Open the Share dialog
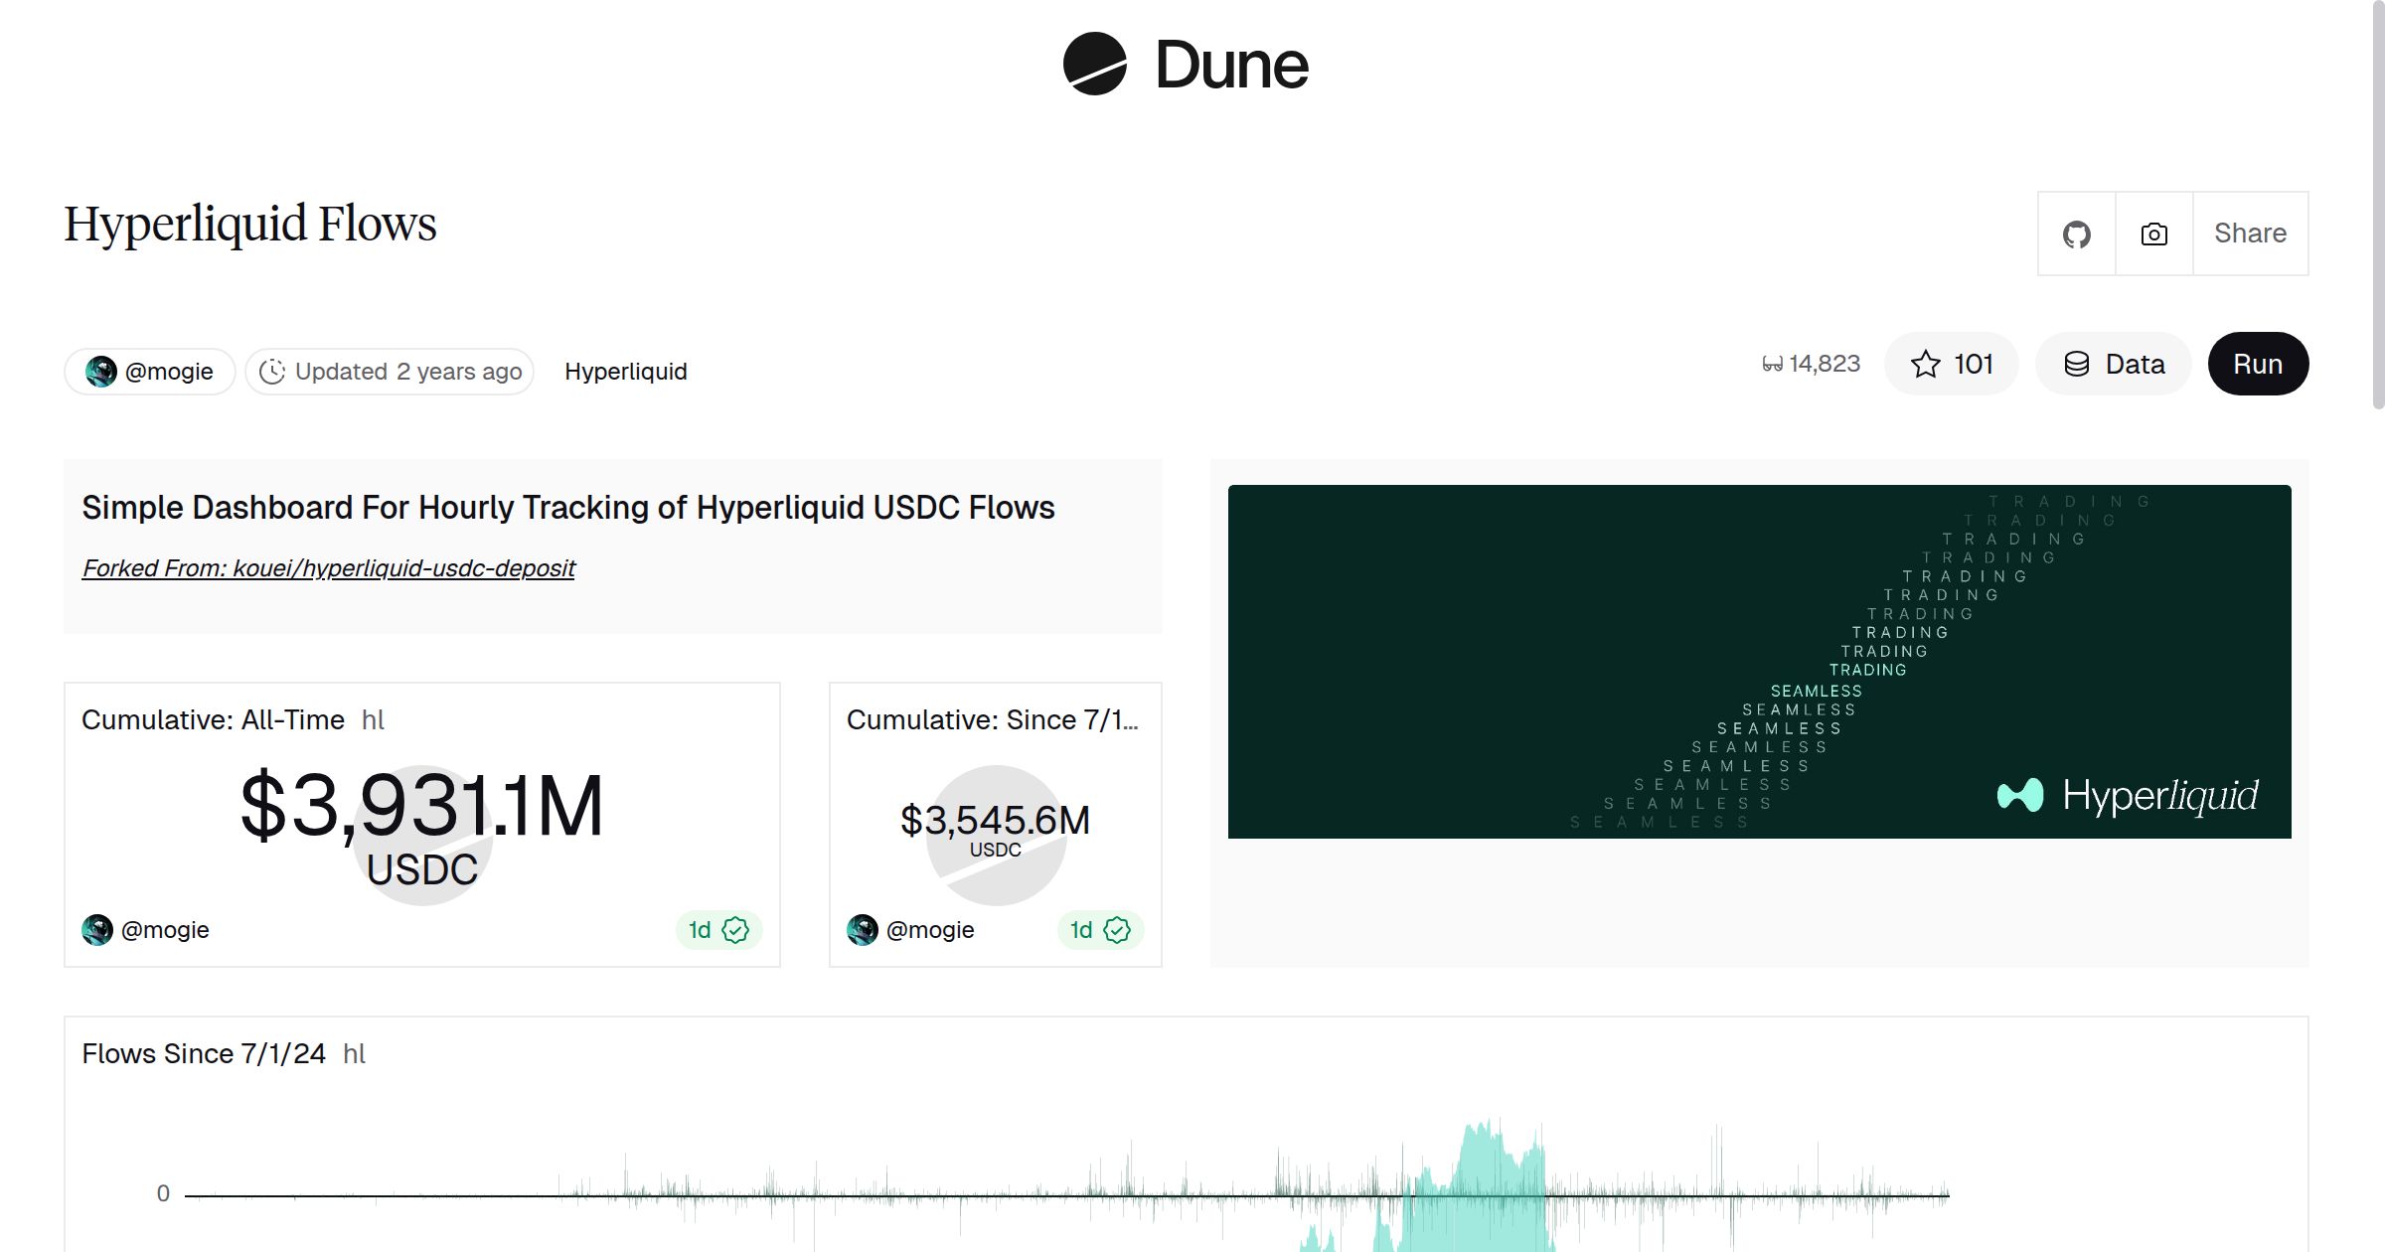 pos(2249,234)
